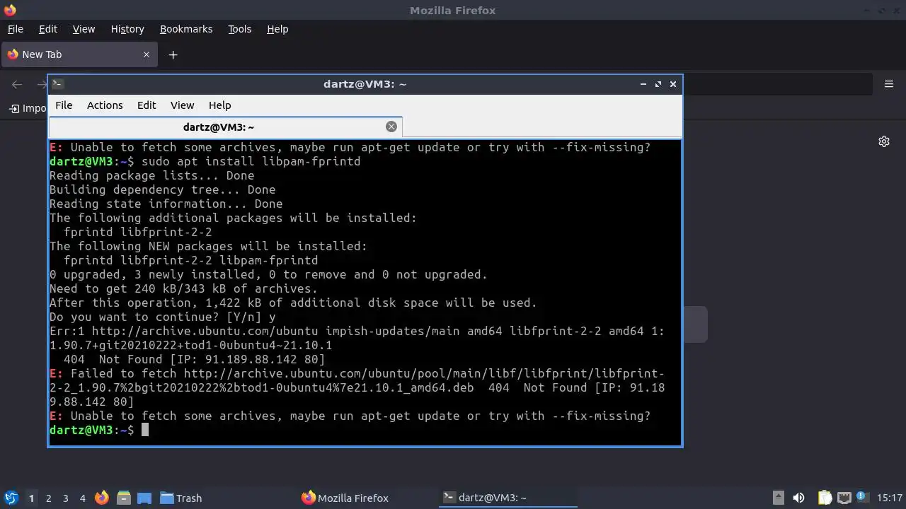Open the update notifier tray icon
This screenshot has height=509, width=906.
click(862, 498)
